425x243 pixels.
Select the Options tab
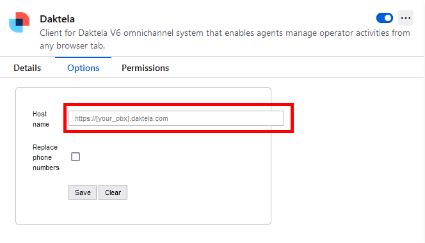point(83,68)
